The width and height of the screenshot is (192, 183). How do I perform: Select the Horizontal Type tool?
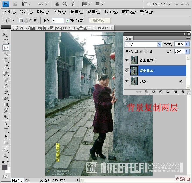click(6, 130)
